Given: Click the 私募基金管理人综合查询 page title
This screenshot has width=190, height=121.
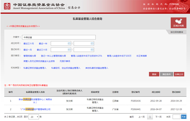Looking at the screenshot, I should (x=88, y=19).
